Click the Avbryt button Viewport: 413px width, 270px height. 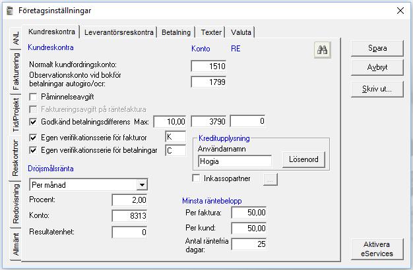pos(377,67)
